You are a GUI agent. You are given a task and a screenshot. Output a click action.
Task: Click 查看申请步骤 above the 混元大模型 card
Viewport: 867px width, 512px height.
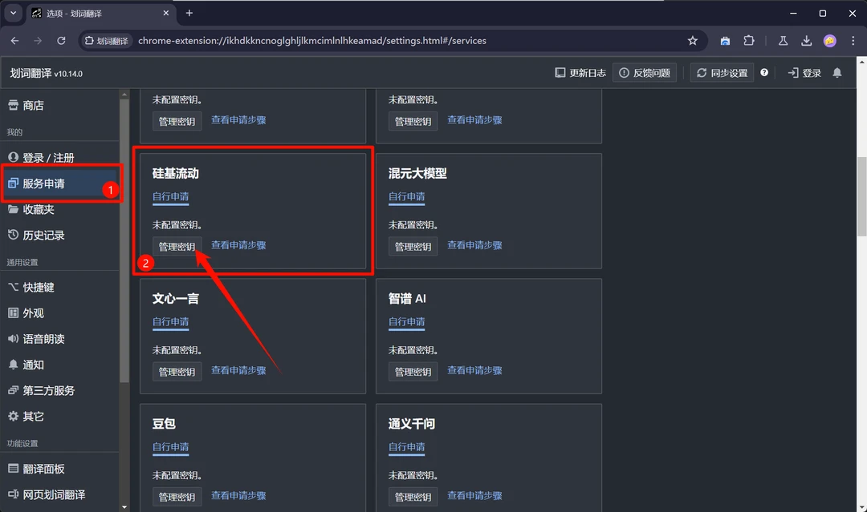(475, 120)
